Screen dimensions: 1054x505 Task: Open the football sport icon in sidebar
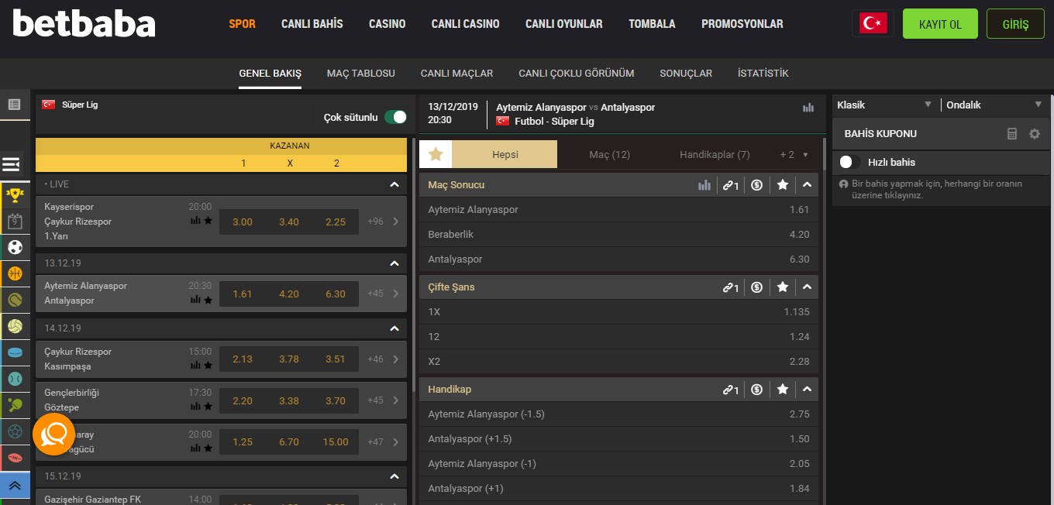point(15,247)
